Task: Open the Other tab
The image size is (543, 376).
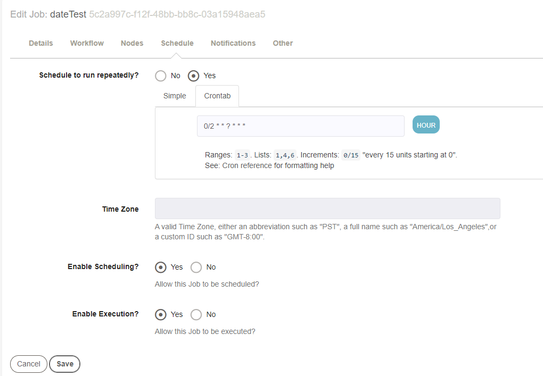Action: (283, 43)
